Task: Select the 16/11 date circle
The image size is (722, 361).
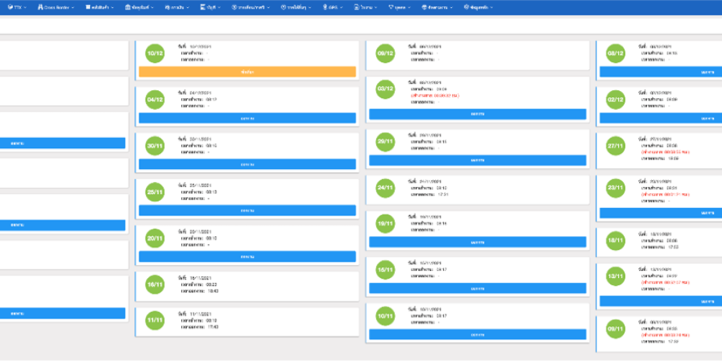Action: click(x=155, y=284)
